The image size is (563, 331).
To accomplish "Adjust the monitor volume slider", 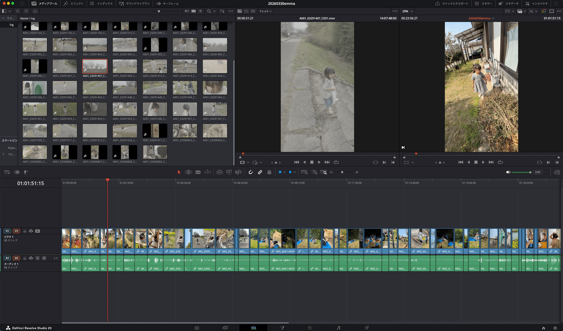I will [521, 172].
